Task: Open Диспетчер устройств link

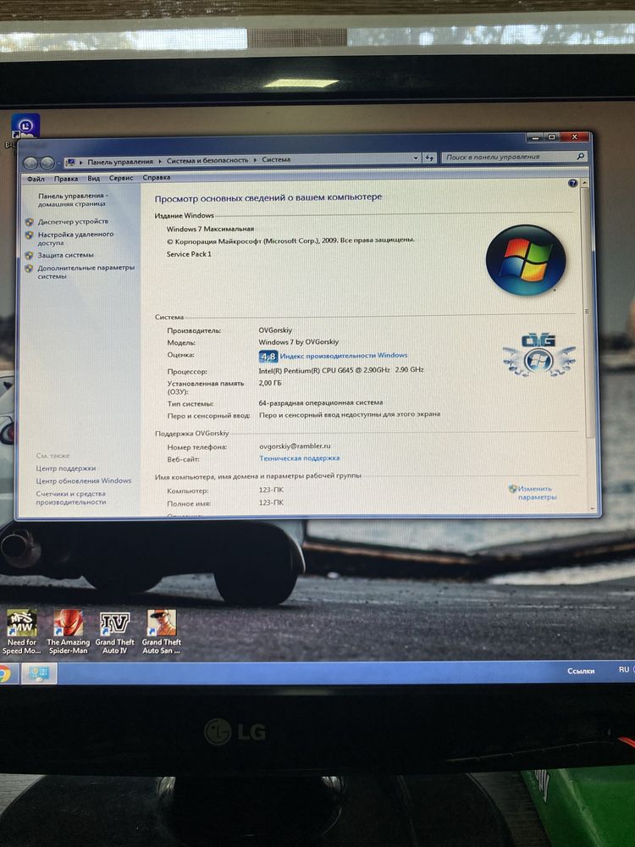Action: tap(73, 221)
